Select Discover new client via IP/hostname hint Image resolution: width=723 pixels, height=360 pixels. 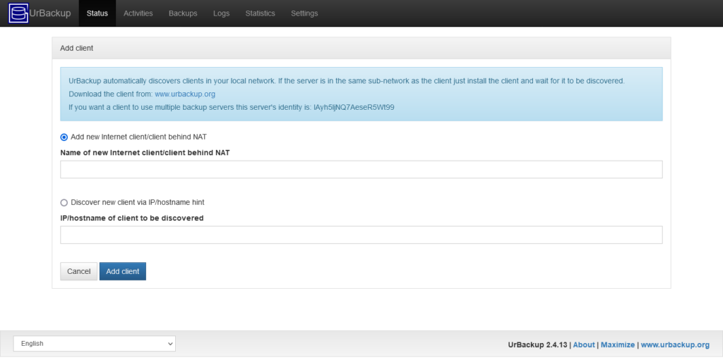[64, 203]
